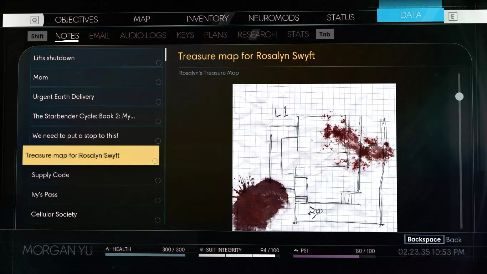Image resolution: width=487 pixels, height=274 pixels.
Task: Open the Lifts shutdown note
Action: 97,58
